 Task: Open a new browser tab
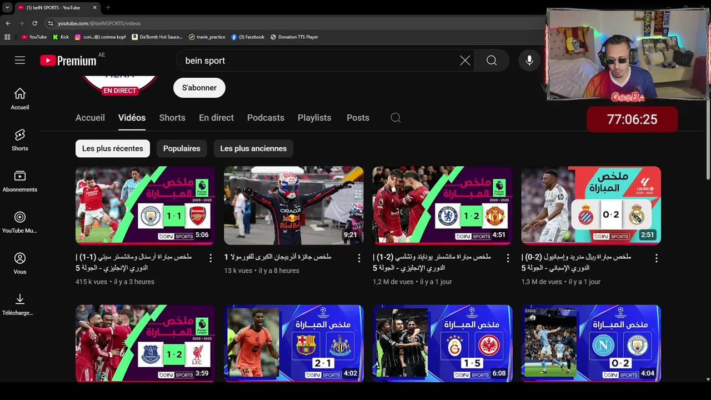108,7
